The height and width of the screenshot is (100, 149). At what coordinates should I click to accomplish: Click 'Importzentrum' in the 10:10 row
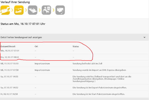42,64
